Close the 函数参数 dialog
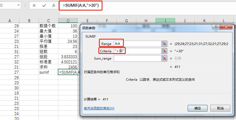Image resolution: width=236 pixels, height=120 pixels. click(x=226, y=27)
